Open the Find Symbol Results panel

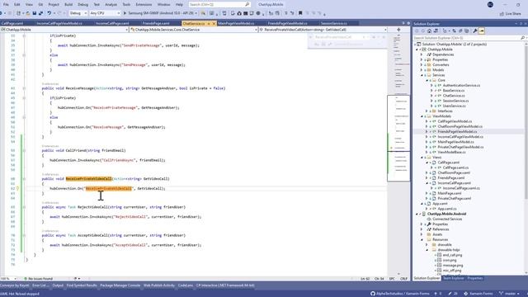pos(82,285)
